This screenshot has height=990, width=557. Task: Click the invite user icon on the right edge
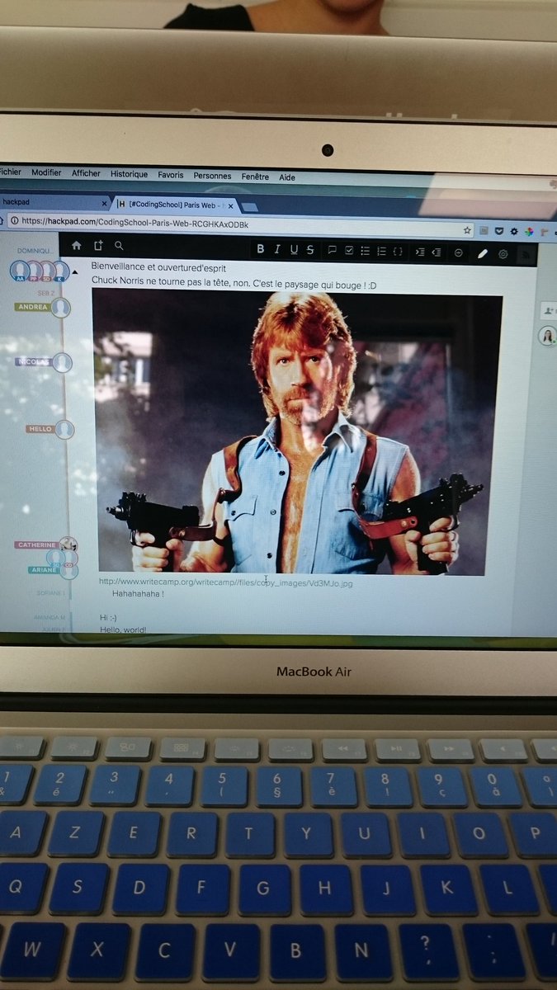point(548,310)
